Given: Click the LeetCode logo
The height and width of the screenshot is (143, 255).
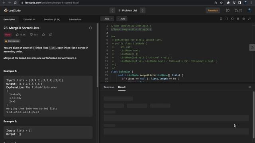Looking at the screenshot, I should (x=12, y=10).
